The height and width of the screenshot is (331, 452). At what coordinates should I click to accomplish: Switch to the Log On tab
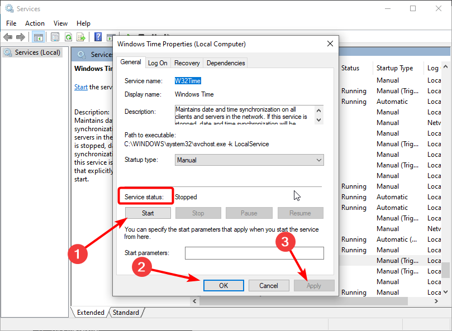(158, 63)
